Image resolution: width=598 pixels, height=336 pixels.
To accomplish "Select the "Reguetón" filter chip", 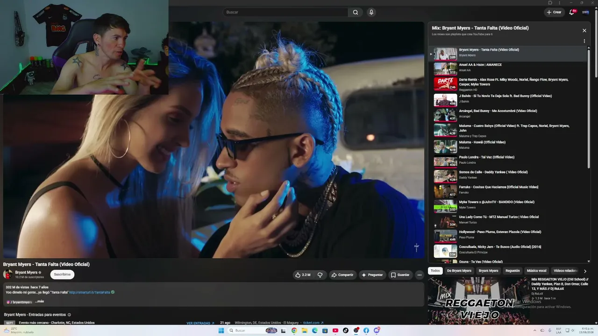I will coord(513,271).
